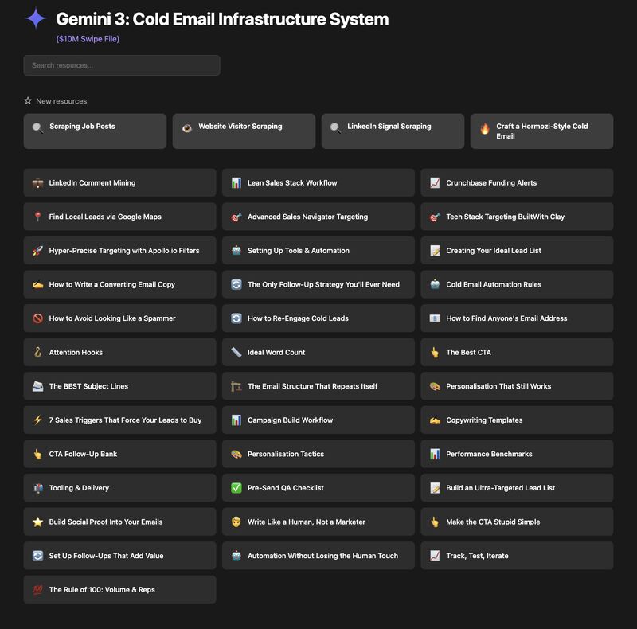
Task: Click the chart icon for Crunchbase Funding Alerts
Action: tap(435, 183)
